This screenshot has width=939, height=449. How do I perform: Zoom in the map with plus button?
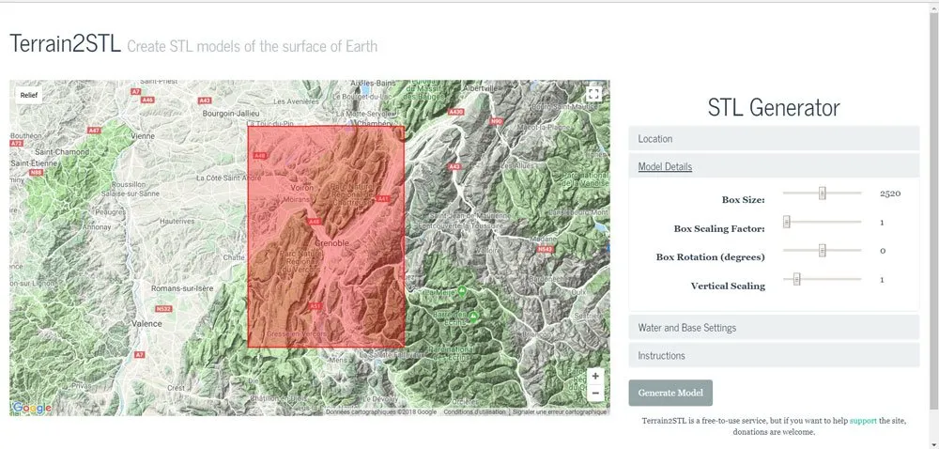point(594,377)
